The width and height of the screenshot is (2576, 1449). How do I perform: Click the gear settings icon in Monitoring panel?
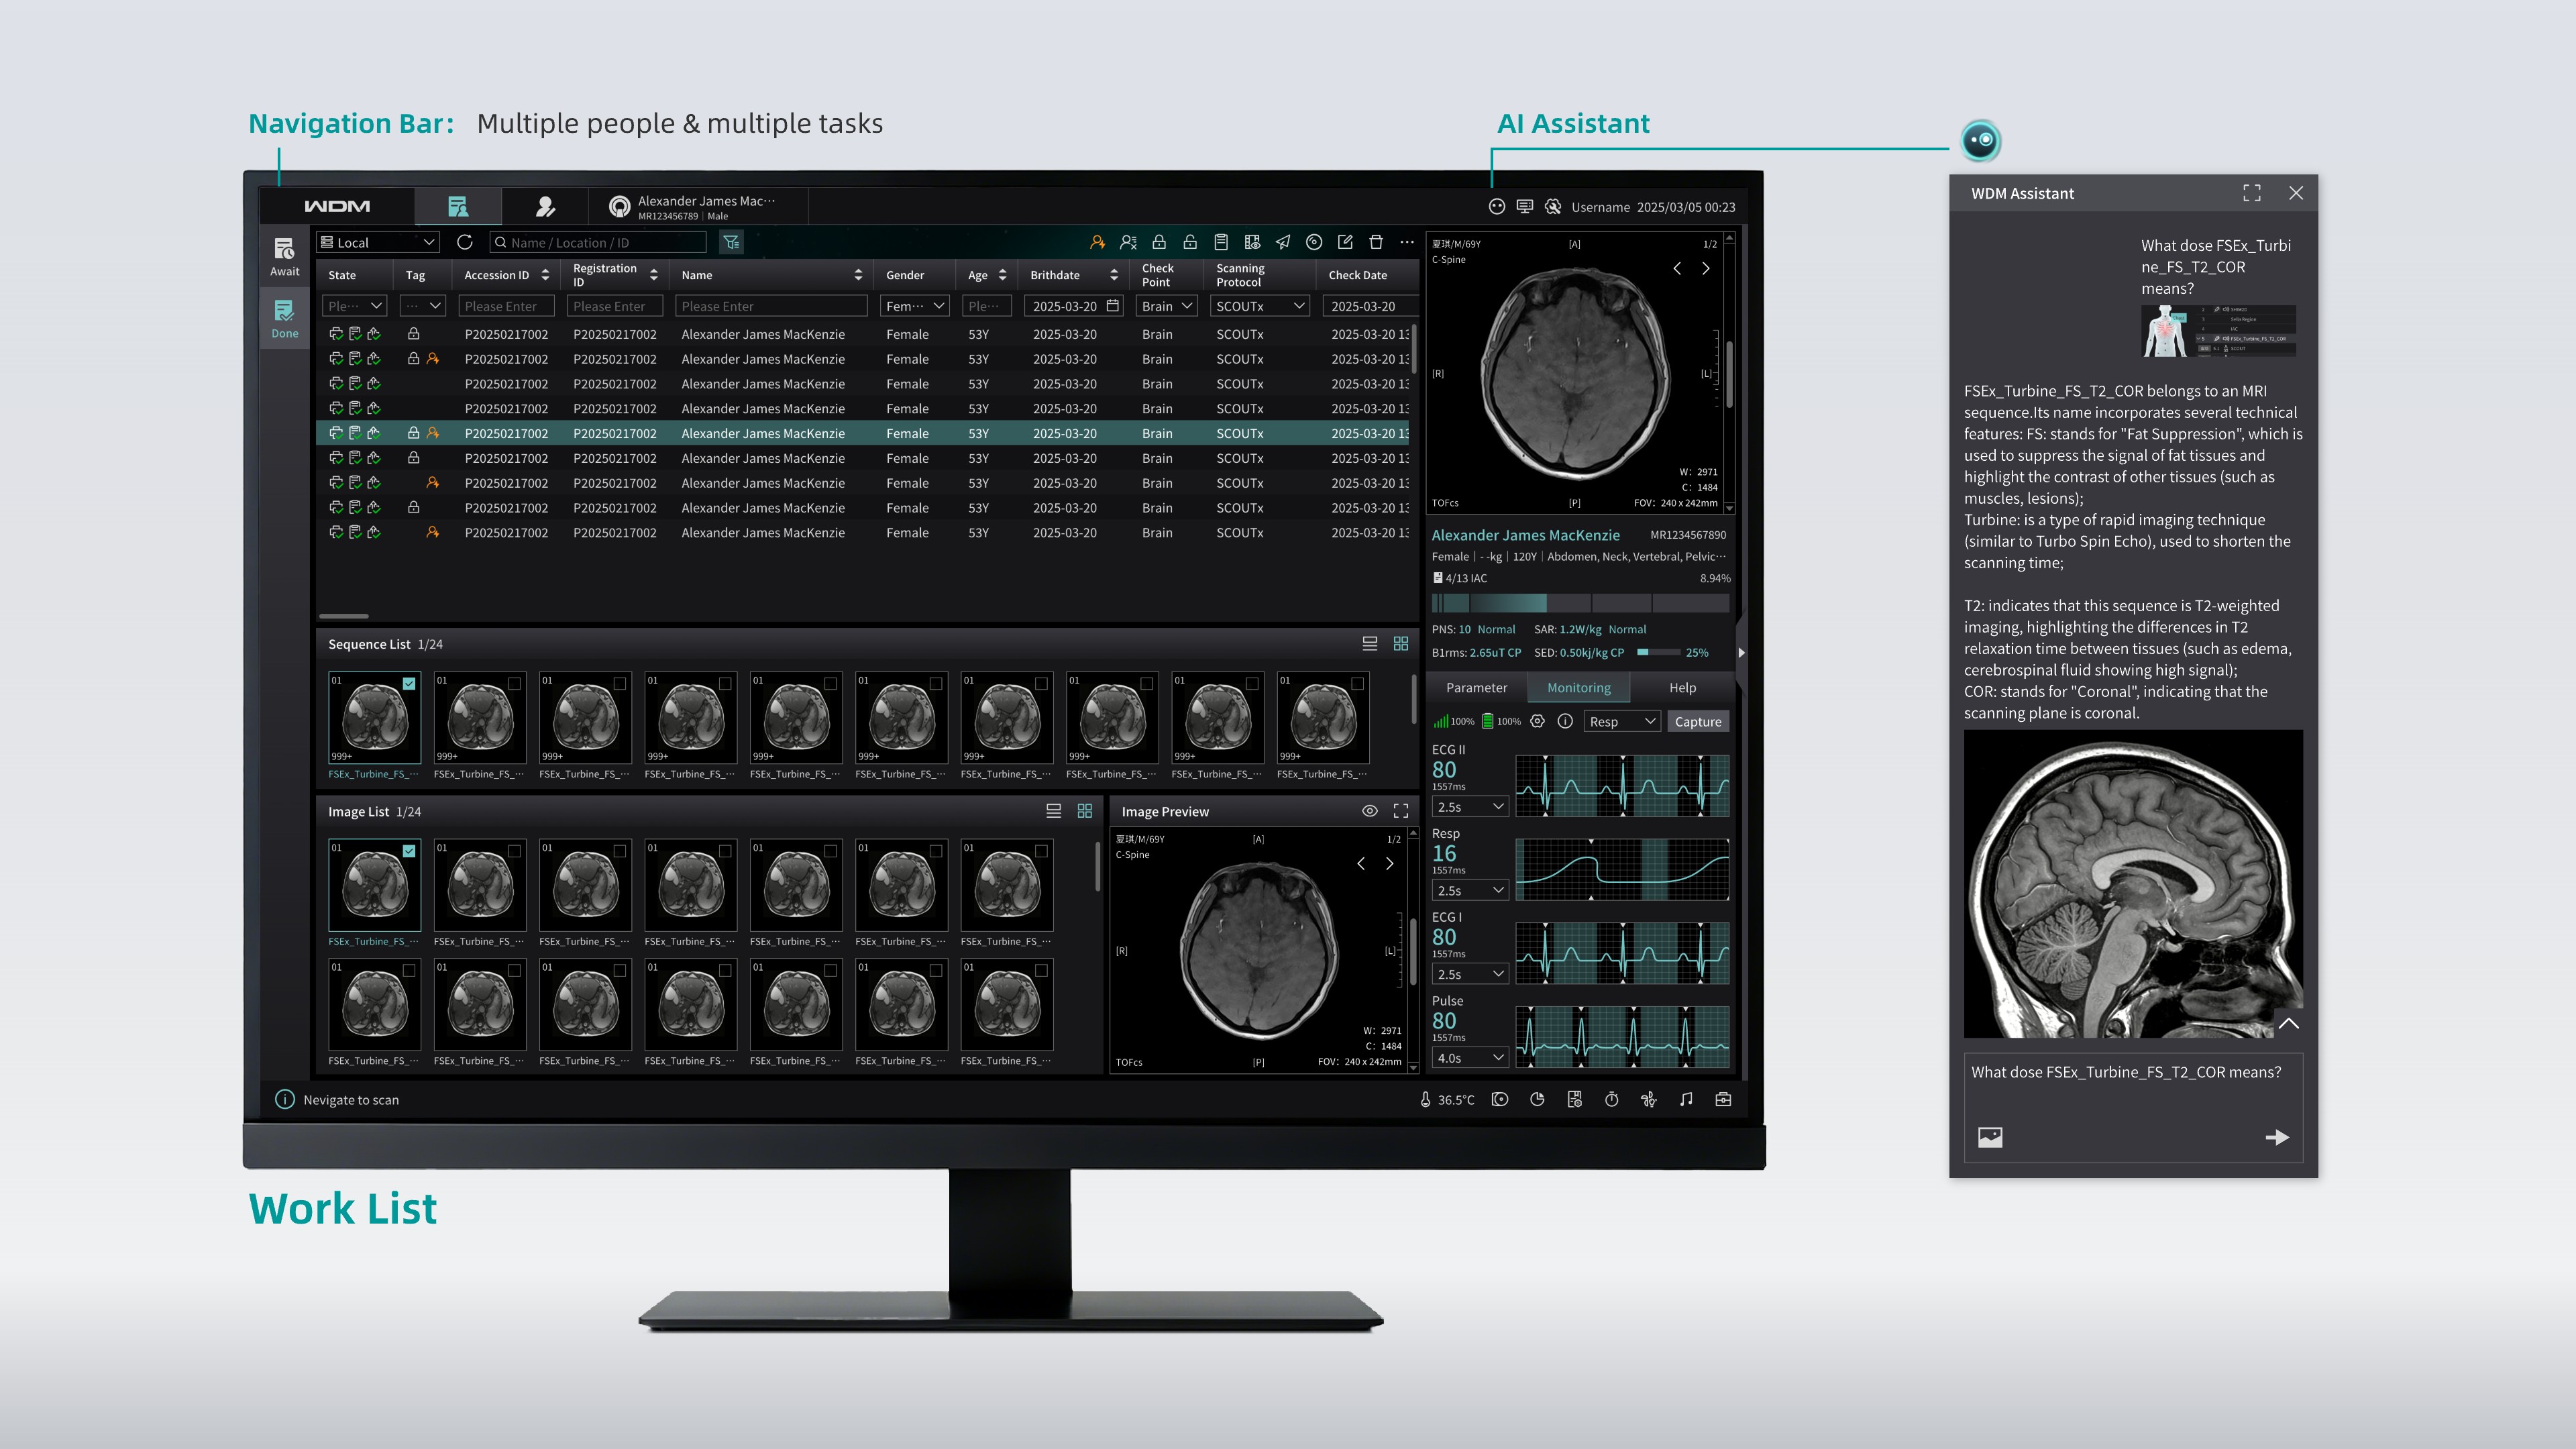(x=1538, y=721)
